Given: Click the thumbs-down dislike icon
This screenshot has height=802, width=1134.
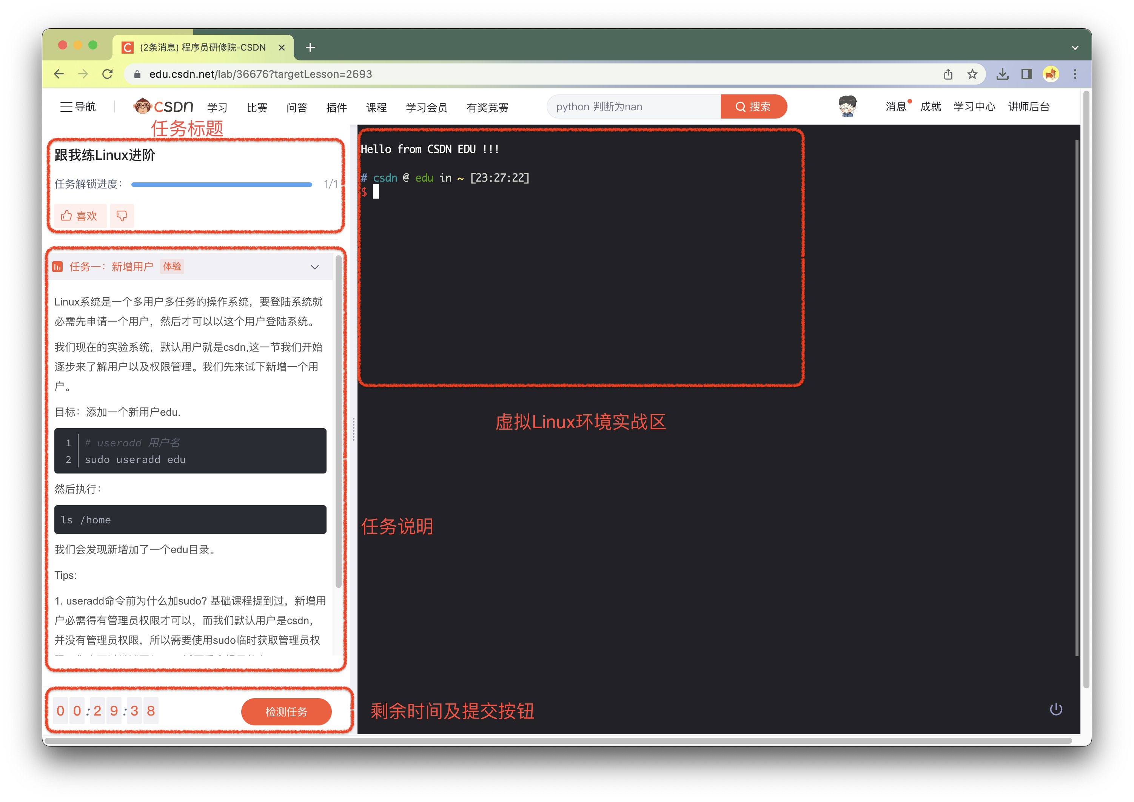Looking at the screenshot, I should click(x=122, y=216).
